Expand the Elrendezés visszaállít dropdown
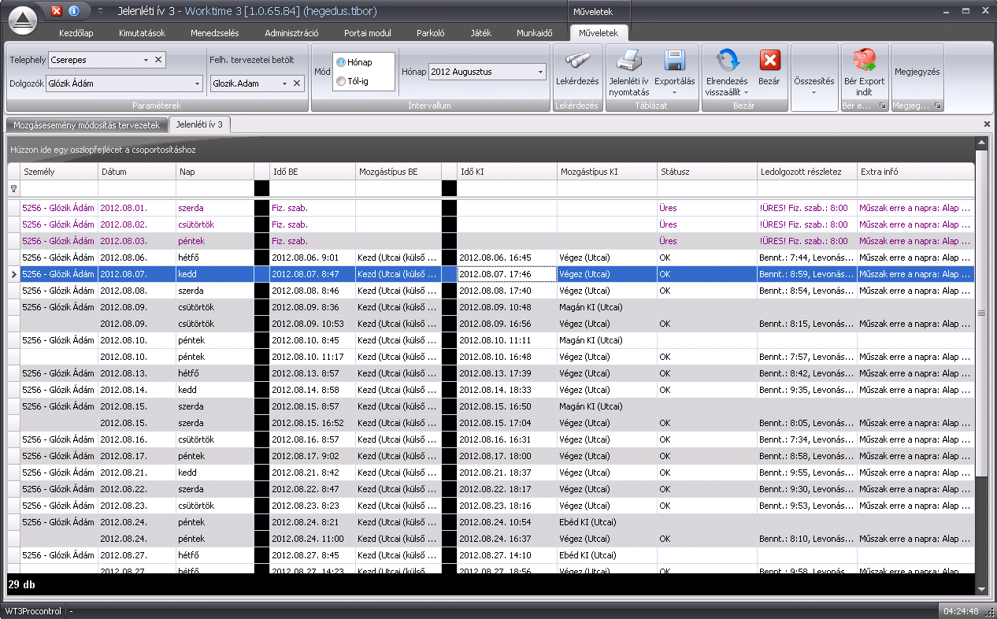The width and height of the screenshot is (997, 619). 746,93
